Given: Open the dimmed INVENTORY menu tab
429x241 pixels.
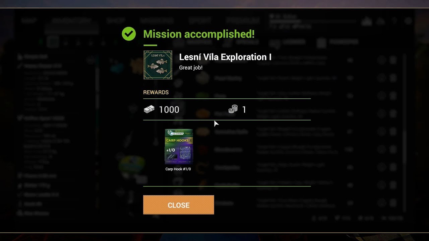Looking at the screenshot, I should coord(71,21).
